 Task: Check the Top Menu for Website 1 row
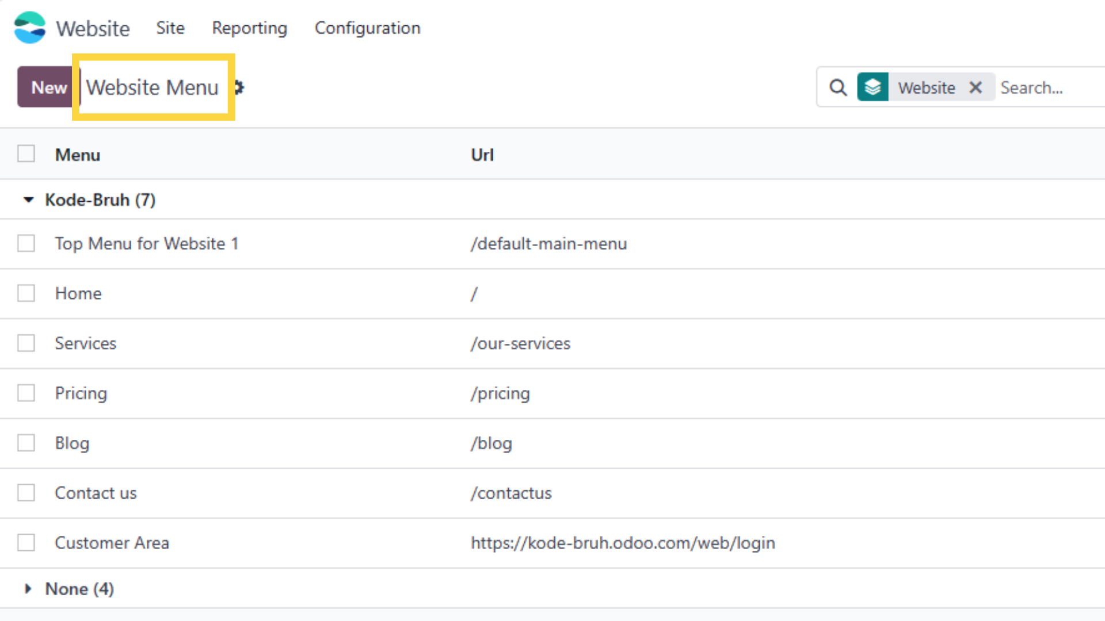(x=26, y=243)
